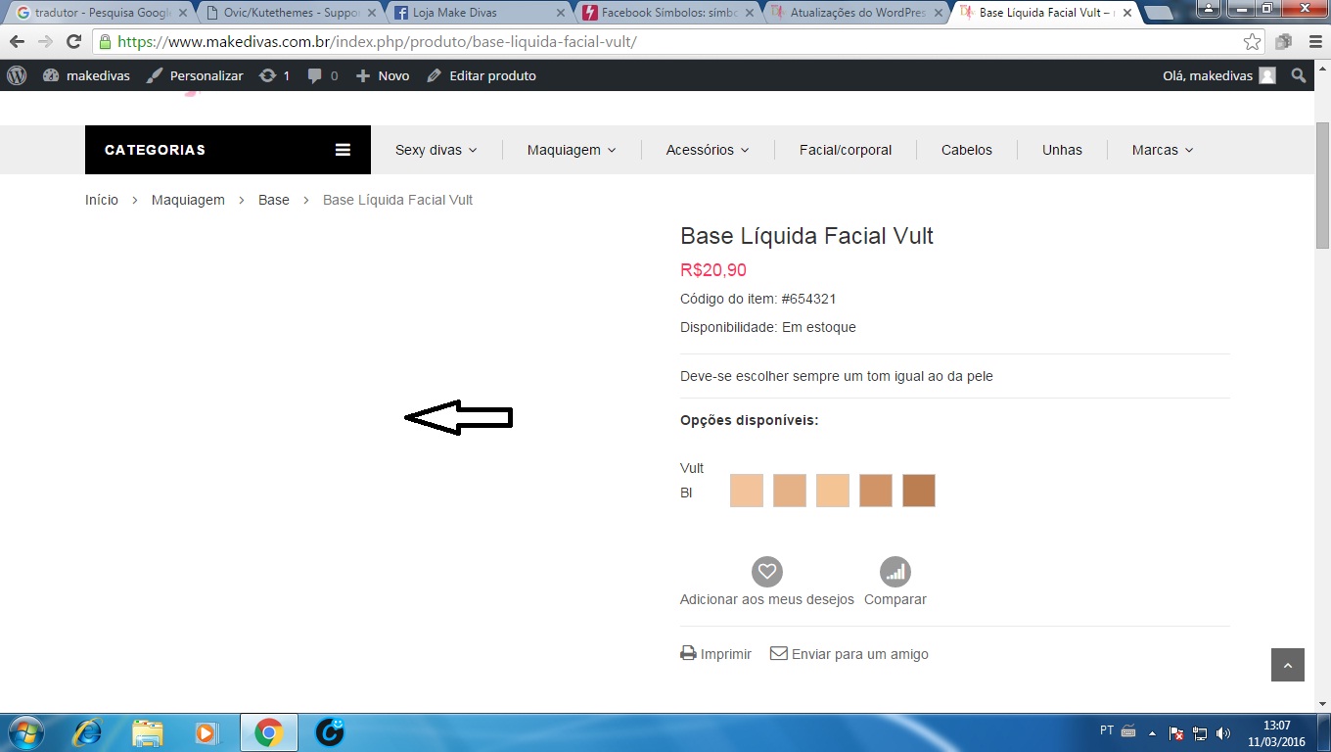Open the Facial/corporal menu item
The image size is (1331, 752).
[846, 150]
